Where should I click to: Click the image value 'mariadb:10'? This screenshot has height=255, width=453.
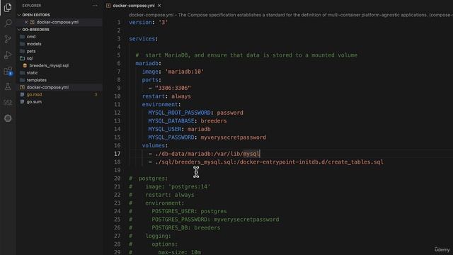click(x=185, y=72)
